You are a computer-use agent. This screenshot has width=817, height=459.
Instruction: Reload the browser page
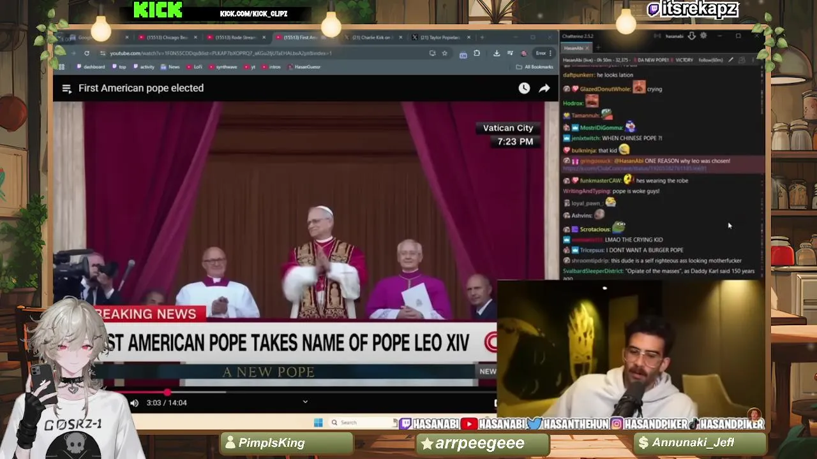click(x=87, y=53)
